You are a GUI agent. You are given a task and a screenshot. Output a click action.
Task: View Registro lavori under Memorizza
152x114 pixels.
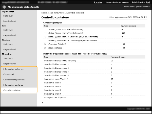[10, 64]
